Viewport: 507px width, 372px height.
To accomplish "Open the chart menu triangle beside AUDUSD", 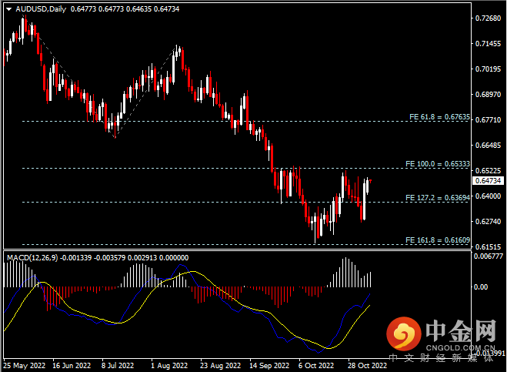I will pyautogui.click(x=9, y=9).
